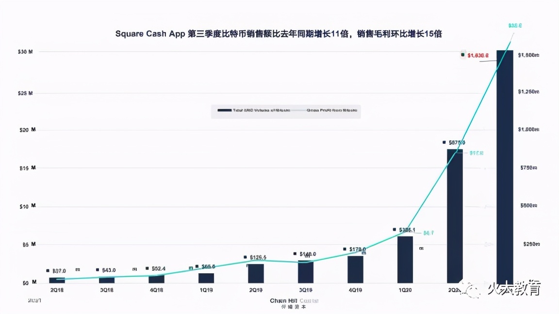Image resolution: width=559 pixels, height=314 pixels.
Task: Click the $306.1 data label above 1Q20 bar
Action: (x=407, y=230)
